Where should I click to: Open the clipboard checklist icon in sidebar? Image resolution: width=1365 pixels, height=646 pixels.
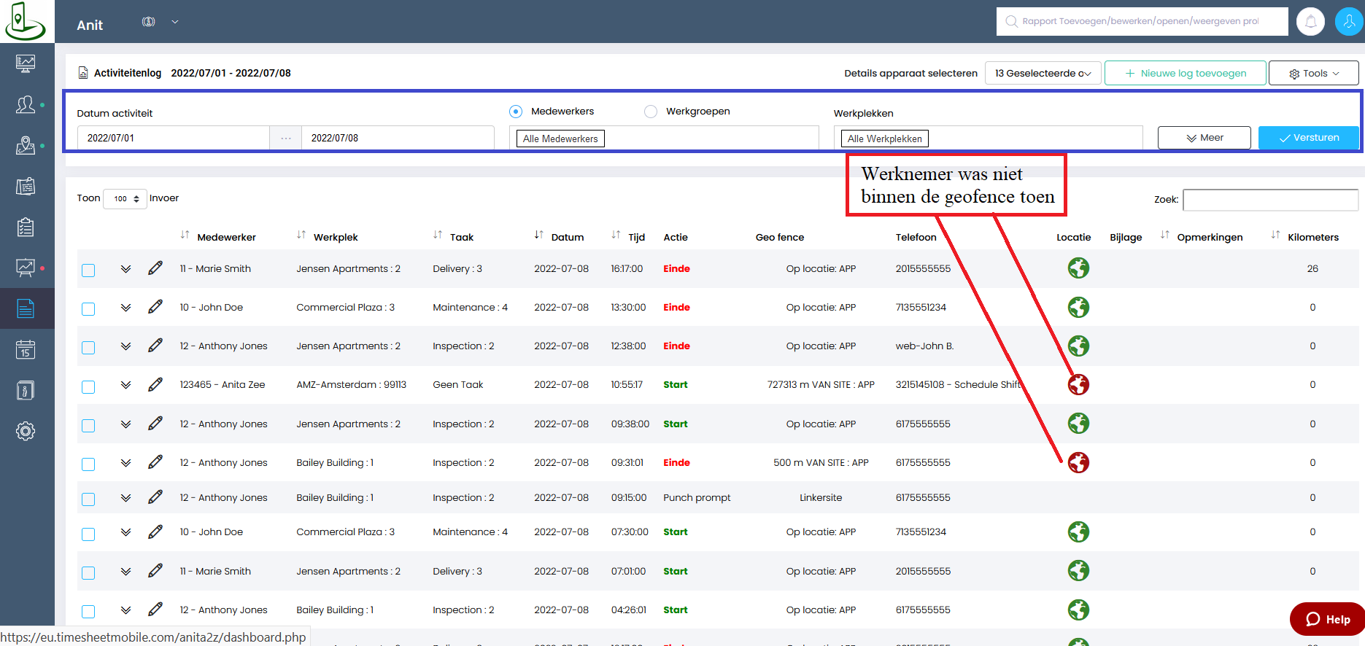(x=26, y=227)
